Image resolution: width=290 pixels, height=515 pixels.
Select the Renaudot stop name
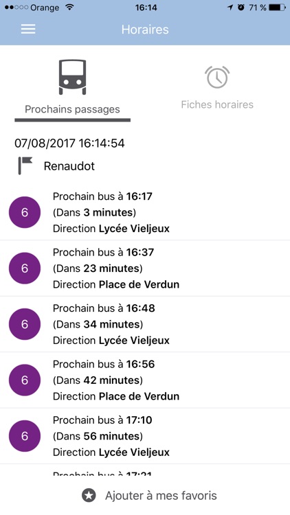click(x=69, y=166)
